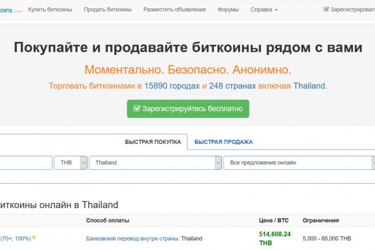Screen dimensions: 375x250
Task: Go to Разместить объявление
Action: 174,10
